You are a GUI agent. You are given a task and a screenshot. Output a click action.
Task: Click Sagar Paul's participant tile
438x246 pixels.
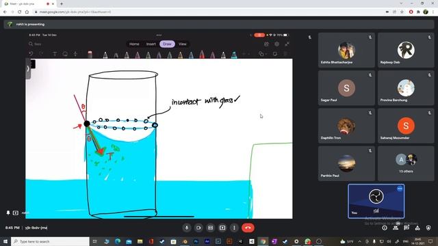point(346,88)
